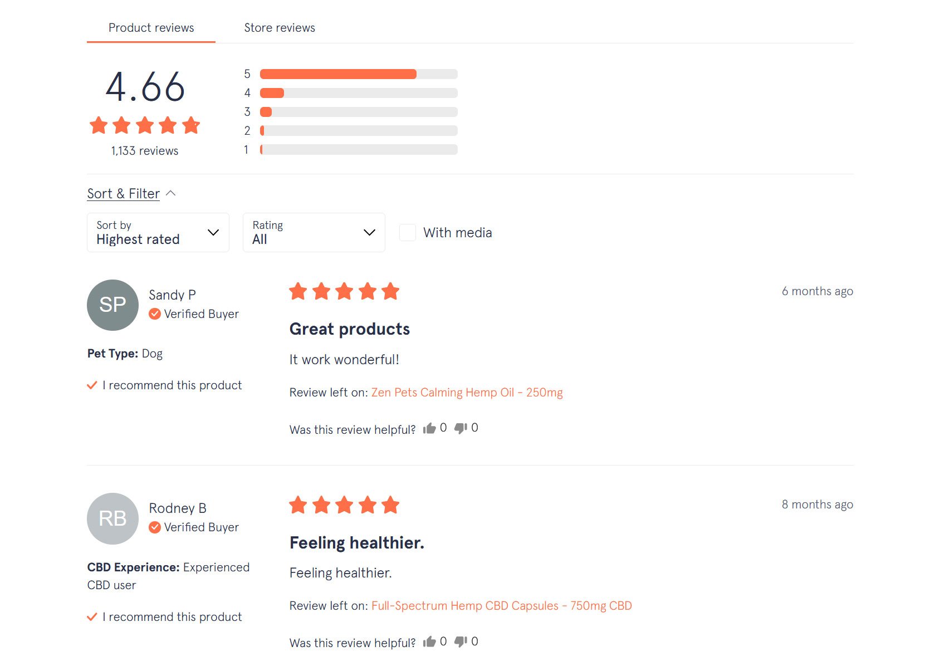
Task: Enable the With media checkbox
Action: pos(408,233)
